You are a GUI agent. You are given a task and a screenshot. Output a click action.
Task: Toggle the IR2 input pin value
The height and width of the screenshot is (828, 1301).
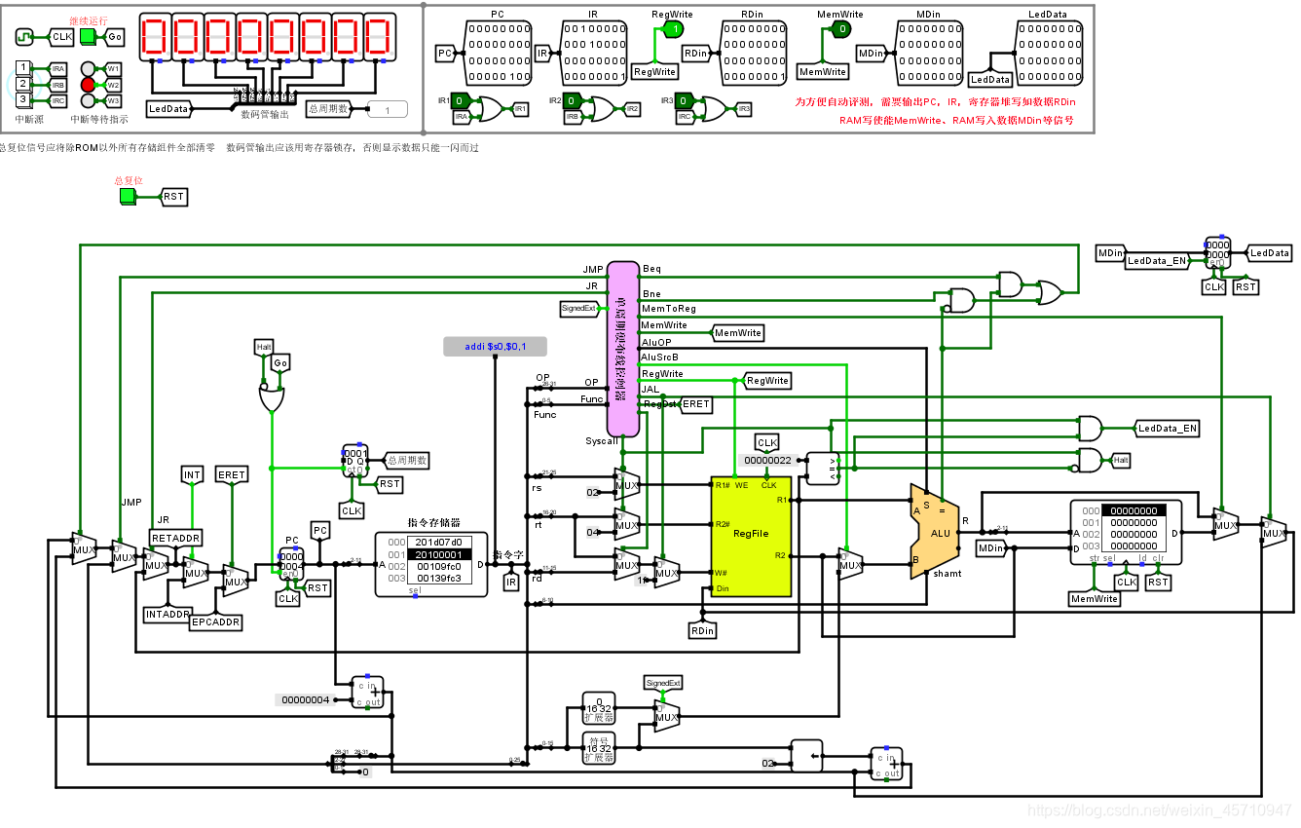click(x=574, y=100)
